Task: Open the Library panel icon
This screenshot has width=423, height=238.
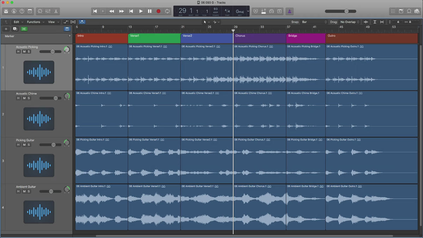Action: pyautogui.click(x=6, y=11)
